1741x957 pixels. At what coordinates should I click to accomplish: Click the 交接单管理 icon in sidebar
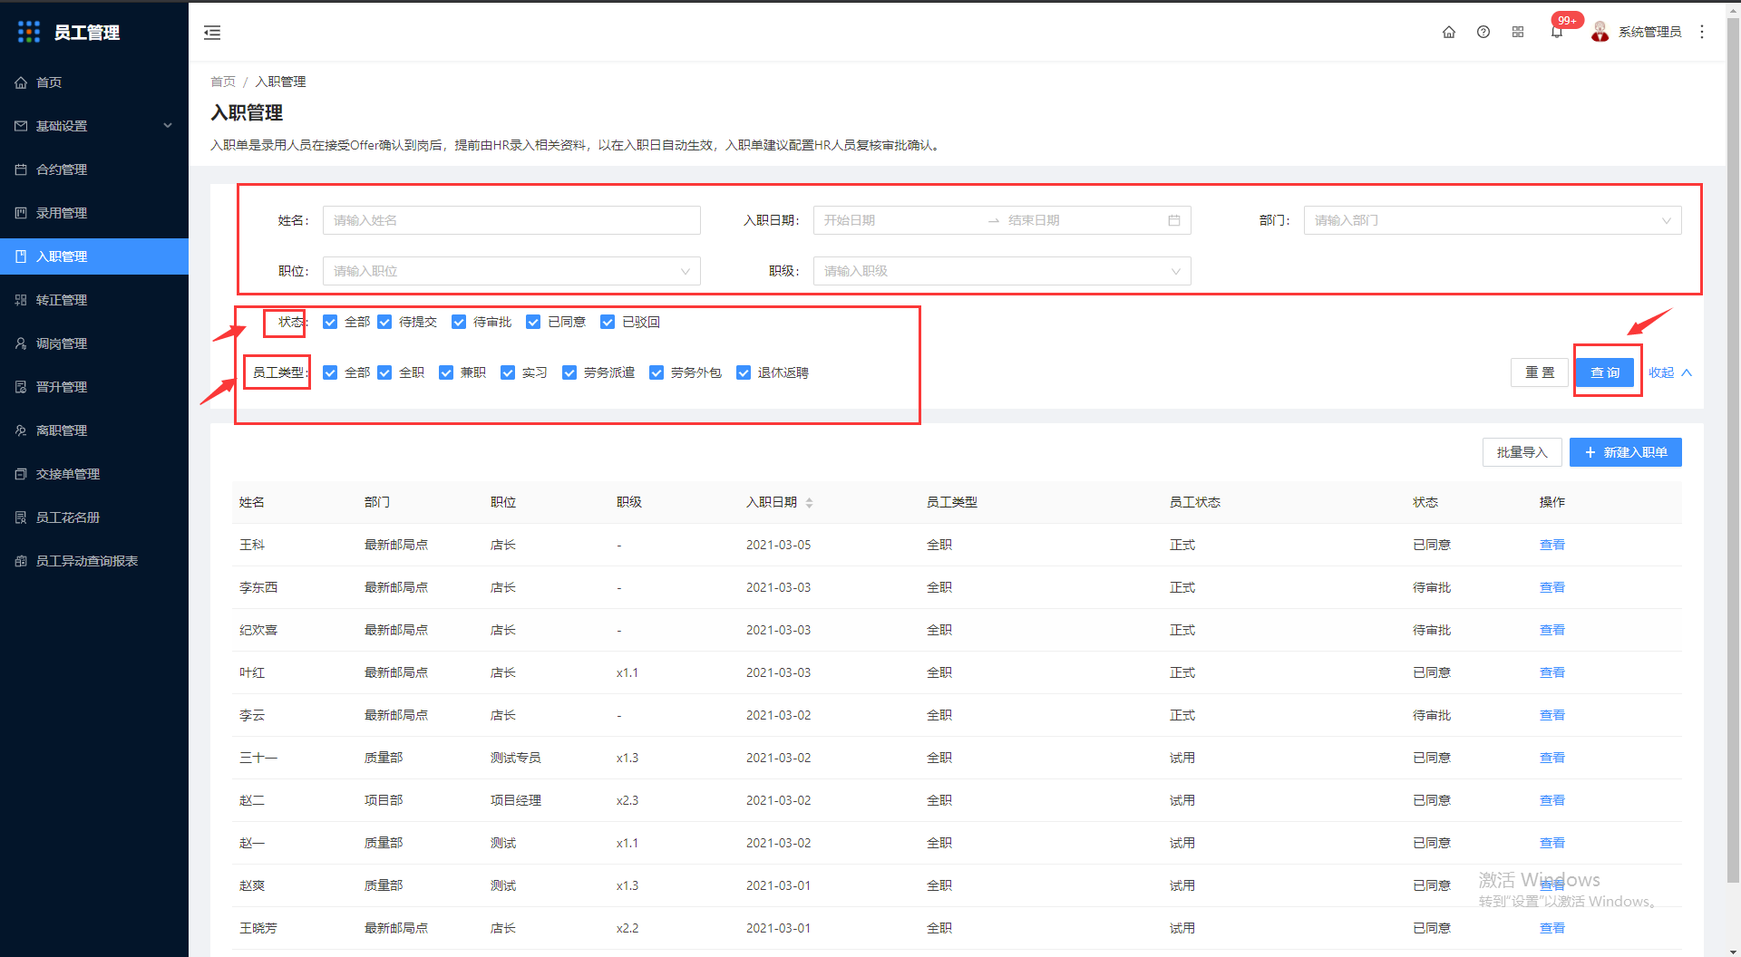(x=21, y=474)
